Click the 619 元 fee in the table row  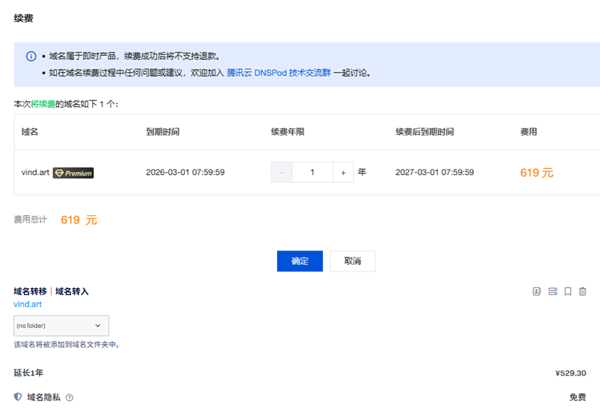click(537, 172)
